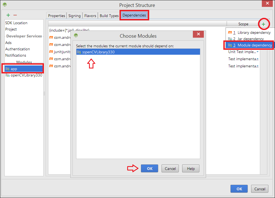
Task: Click the folder icon next to Module dependency
Action: point(230,45)
